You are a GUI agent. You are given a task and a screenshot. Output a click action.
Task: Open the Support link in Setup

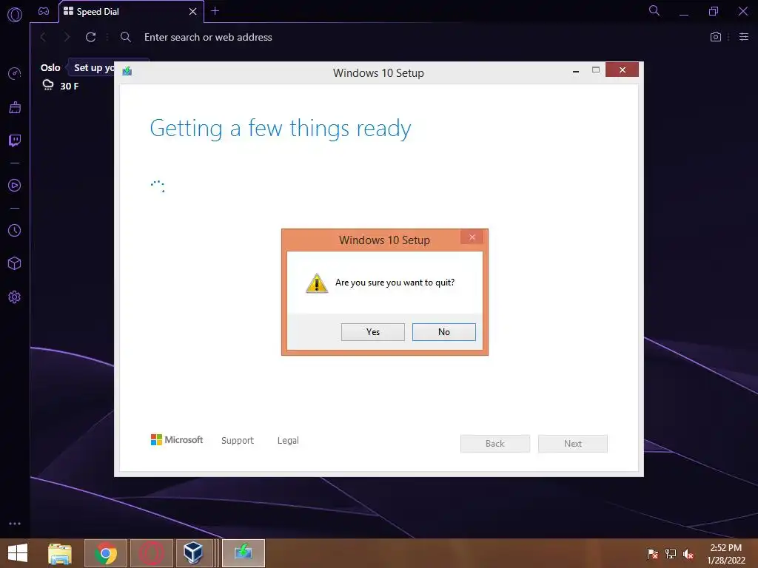click(238, 441)
